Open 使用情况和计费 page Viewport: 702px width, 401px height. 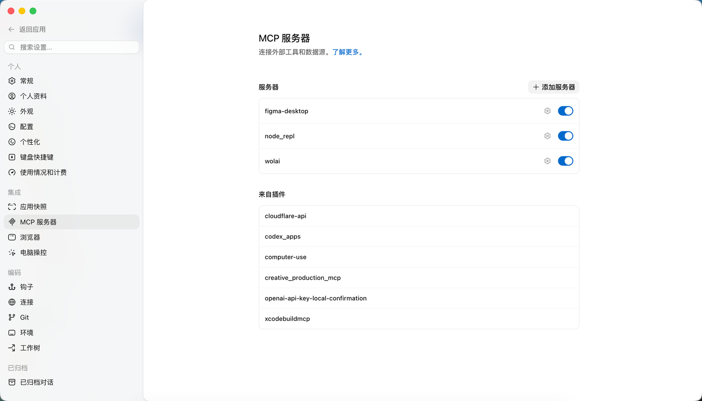71,173
